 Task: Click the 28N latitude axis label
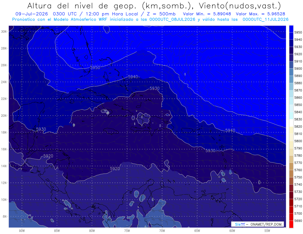click(4, 48)
